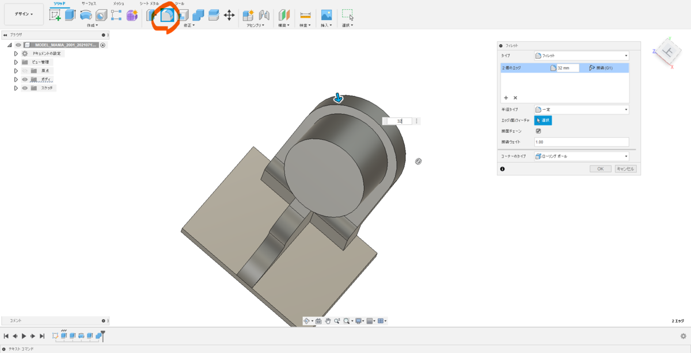
Task: Click the 32 mm radius input field
Action: click(568, 68)
